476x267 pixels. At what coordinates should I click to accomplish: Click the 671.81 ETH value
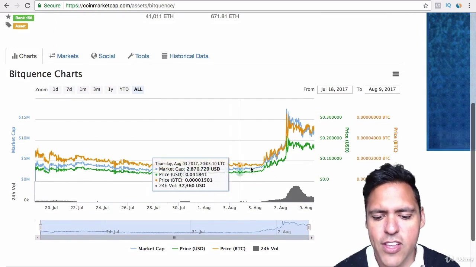click(225, 16)
